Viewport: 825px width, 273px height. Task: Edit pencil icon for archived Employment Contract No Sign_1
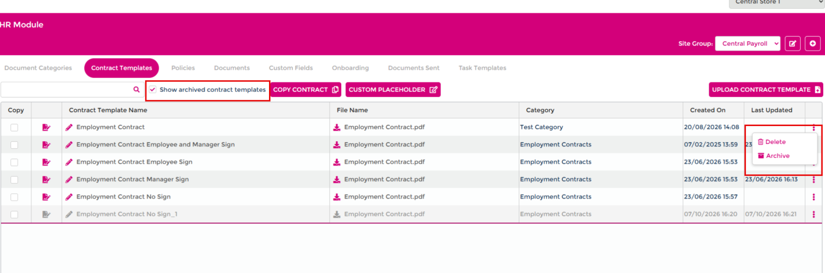click(x=69, y=214)
